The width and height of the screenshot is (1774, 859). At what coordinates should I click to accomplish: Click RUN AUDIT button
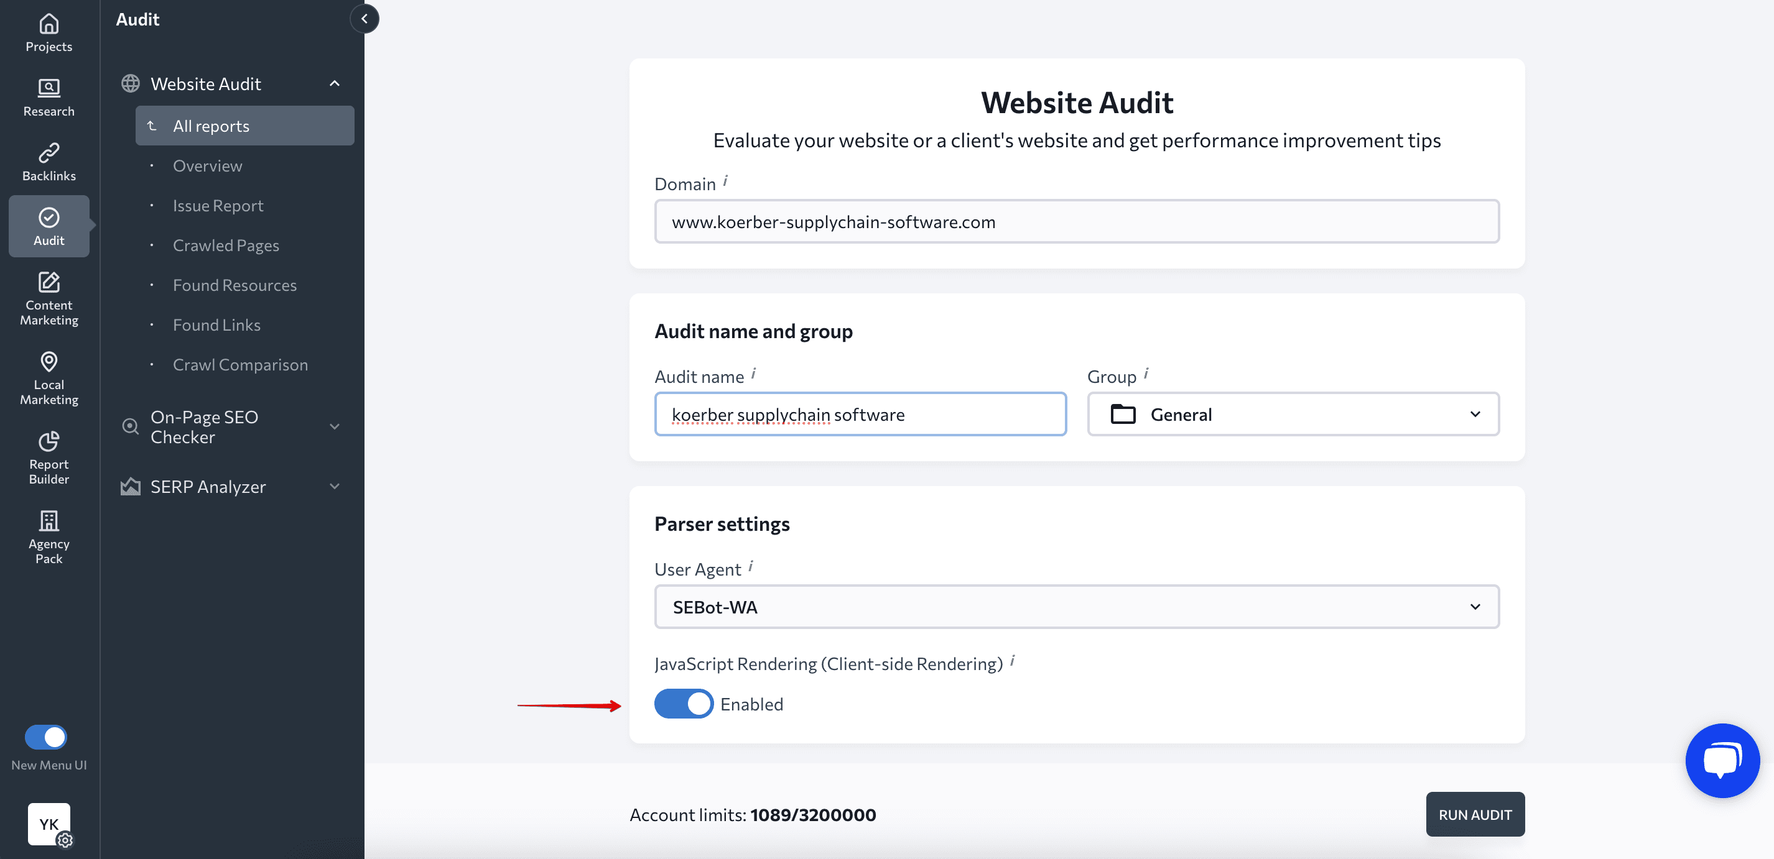click(1475, 814)
